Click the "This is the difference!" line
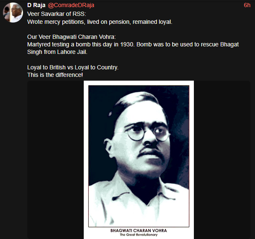The height and width of the screenshot is (239, 255). pos(55,75)
